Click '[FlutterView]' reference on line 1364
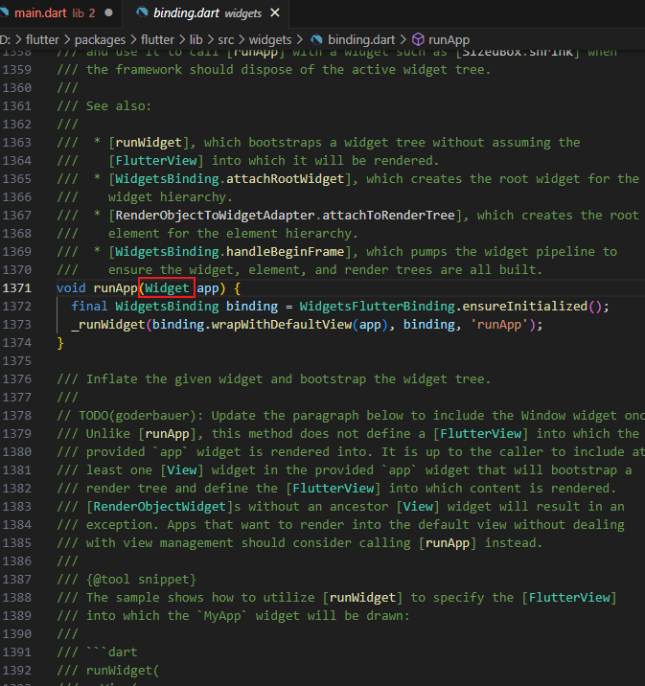 point(156,161)
